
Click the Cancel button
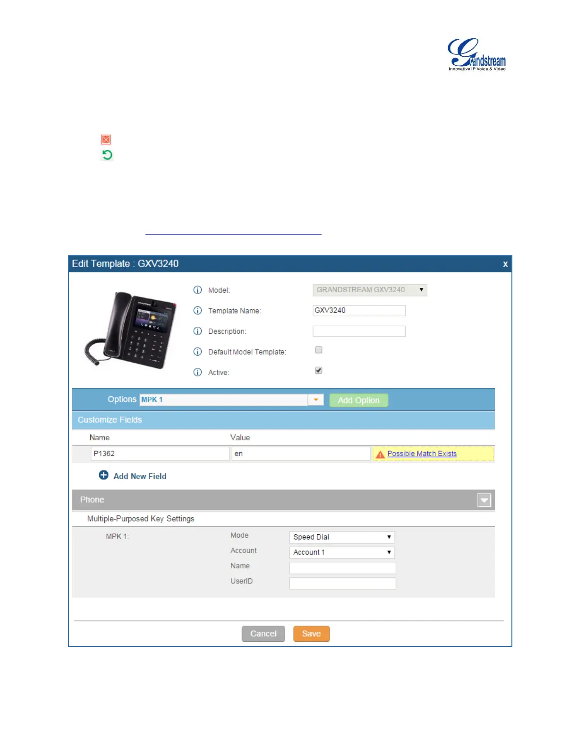(263, 634)
